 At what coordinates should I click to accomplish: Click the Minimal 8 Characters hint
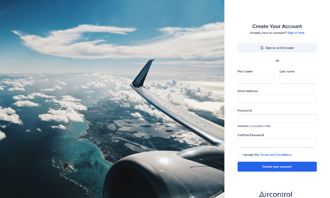coord(254,126)
